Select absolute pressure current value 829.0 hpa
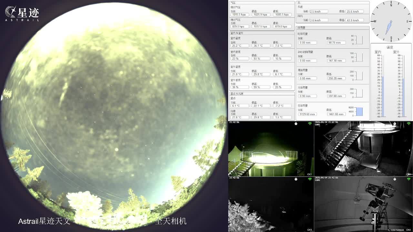The height and width of the screenshot is (232, 413). coord(239,26)
